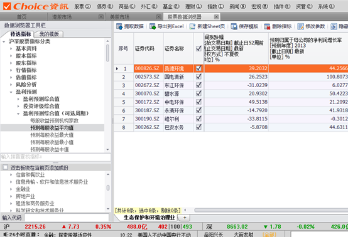Uncheck the 东江环保 row checkbox
Screen dimensions: 348x237
(199, 85)
